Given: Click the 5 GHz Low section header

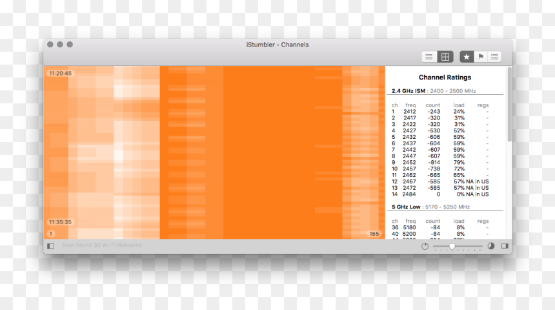Looking at the screenshot, I should (430, 207).
